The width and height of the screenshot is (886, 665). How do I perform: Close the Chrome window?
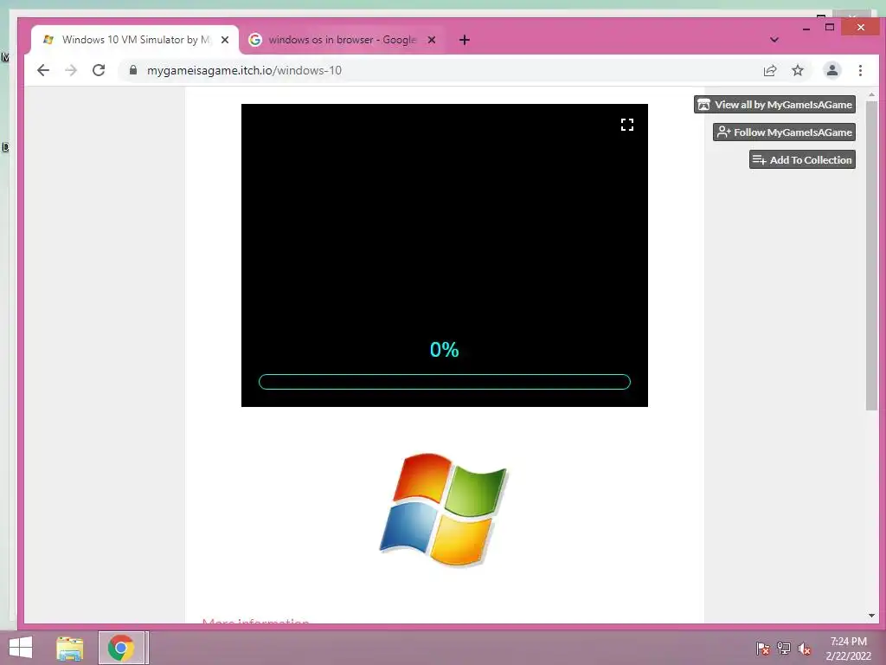coord(861,27)
